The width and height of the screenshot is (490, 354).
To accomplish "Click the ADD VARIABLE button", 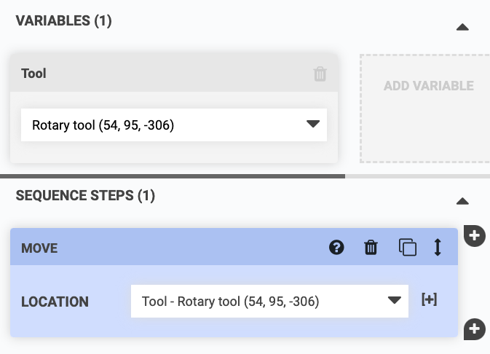I will pos(428,86).
